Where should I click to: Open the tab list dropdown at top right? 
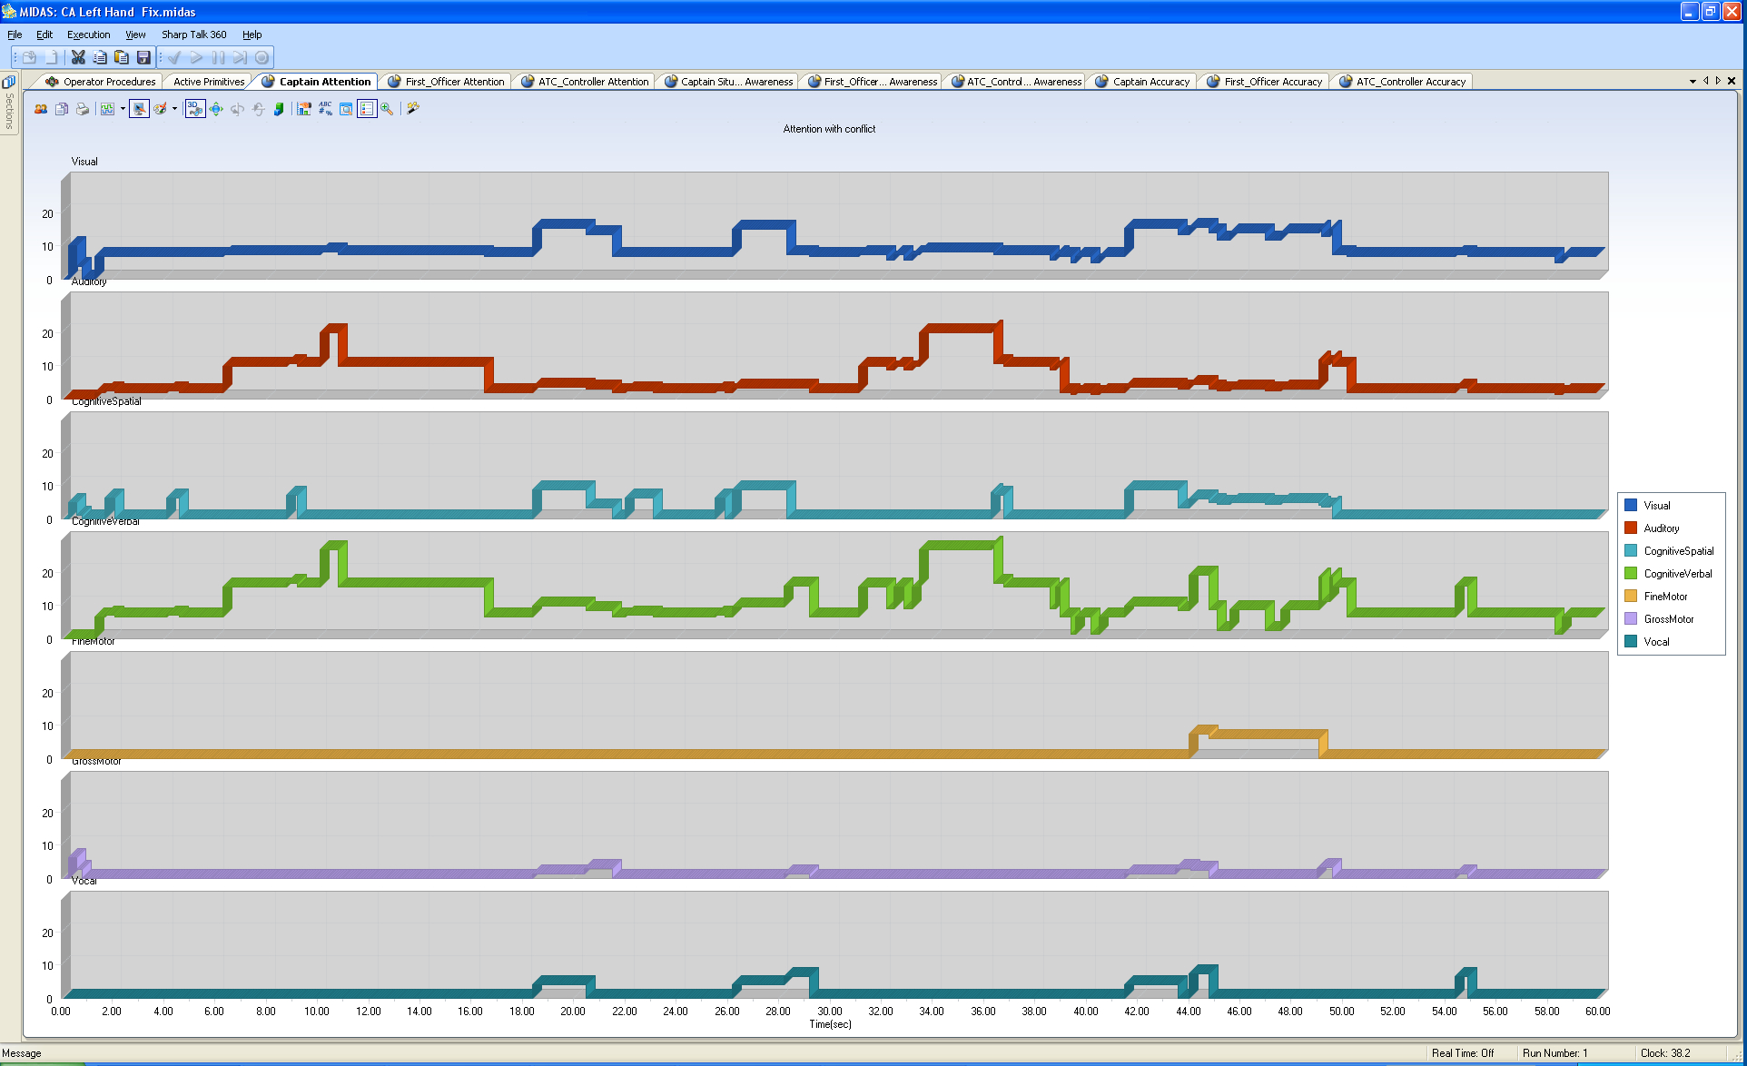(1693, 81)
